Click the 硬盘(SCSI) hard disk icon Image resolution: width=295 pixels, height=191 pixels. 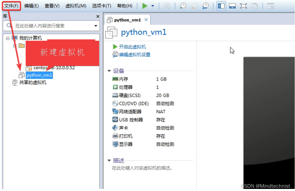coord(115,95)
